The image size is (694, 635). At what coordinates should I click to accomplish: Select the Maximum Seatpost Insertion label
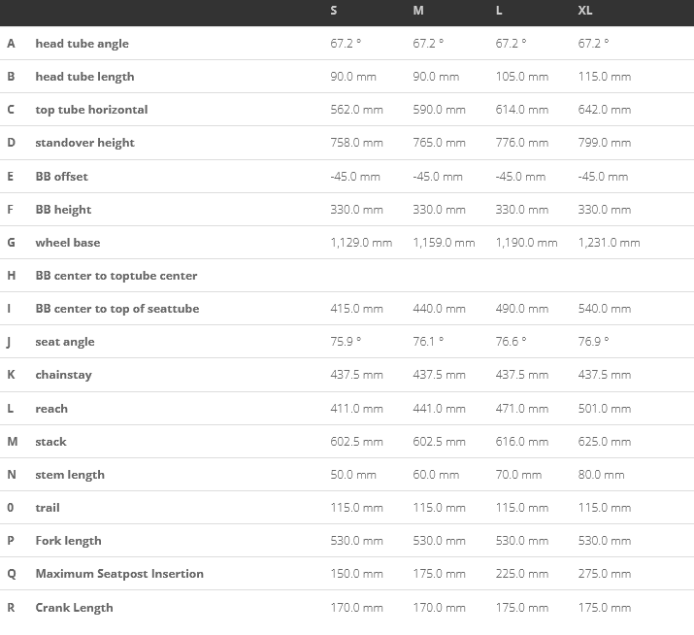pos(119,574)
